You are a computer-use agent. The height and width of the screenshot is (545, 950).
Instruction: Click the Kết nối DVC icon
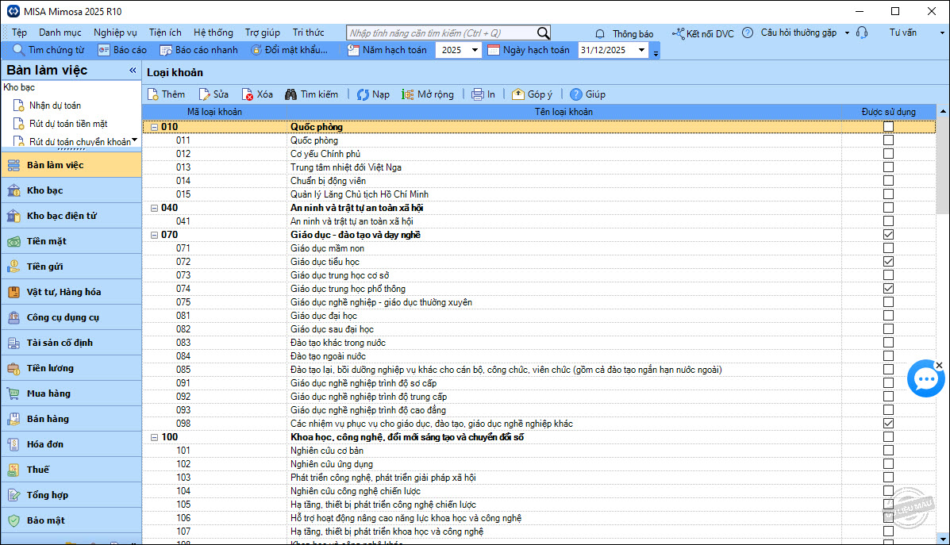click(678, 33)
